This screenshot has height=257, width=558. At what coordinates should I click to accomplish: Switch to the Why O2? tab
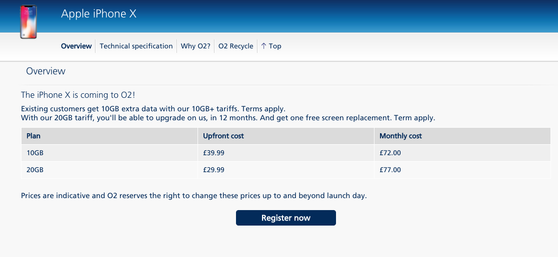click(x=195, y=46)
